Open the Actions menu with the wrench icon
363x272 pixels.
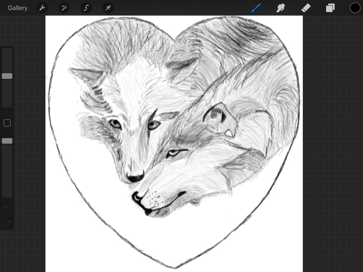pos(42,8)
